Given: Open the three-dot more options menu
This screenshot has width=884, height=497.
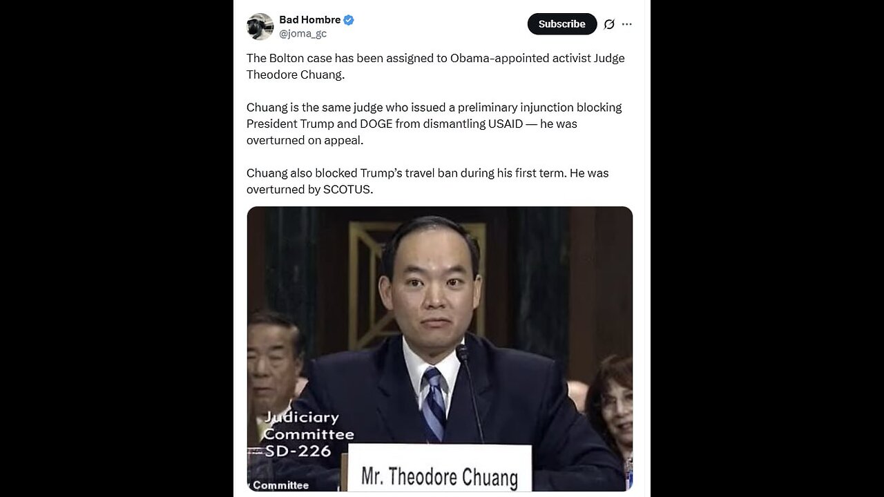Looking at the screenshot, I should (627, 24).
